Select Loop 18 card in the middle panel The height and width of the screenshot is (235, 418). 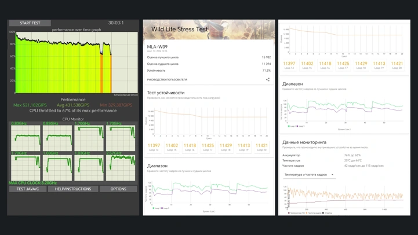pyautogui.click(x=226, y=147)
